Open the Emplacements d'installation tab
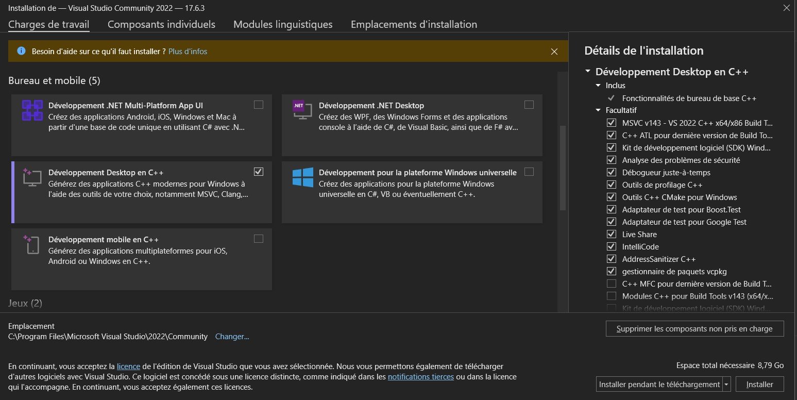 point(414,24)
